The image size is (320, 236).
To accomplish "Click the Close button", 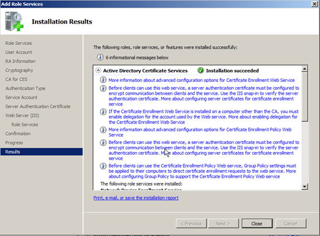I will coord(257,224).
